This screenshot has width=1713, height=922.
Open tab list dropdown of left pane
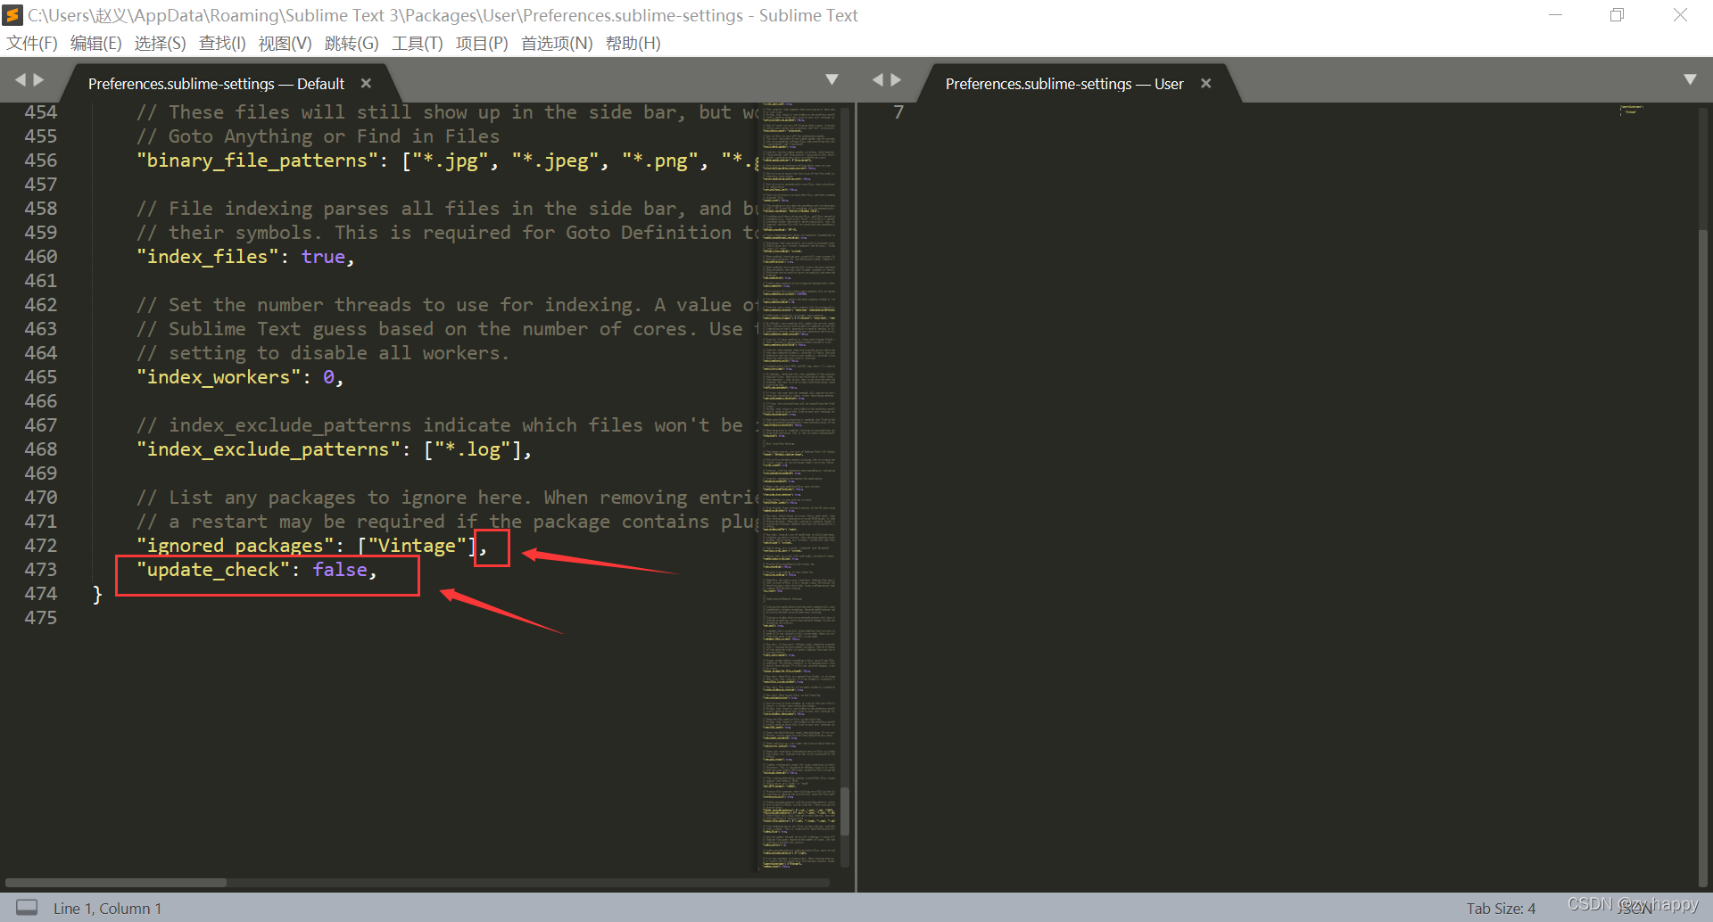coord(832,79)
